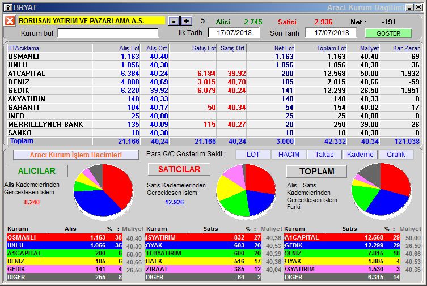Select the A1CAPITAL row in top table
Screen dimensions: 427x286
(x=213, y=74)
